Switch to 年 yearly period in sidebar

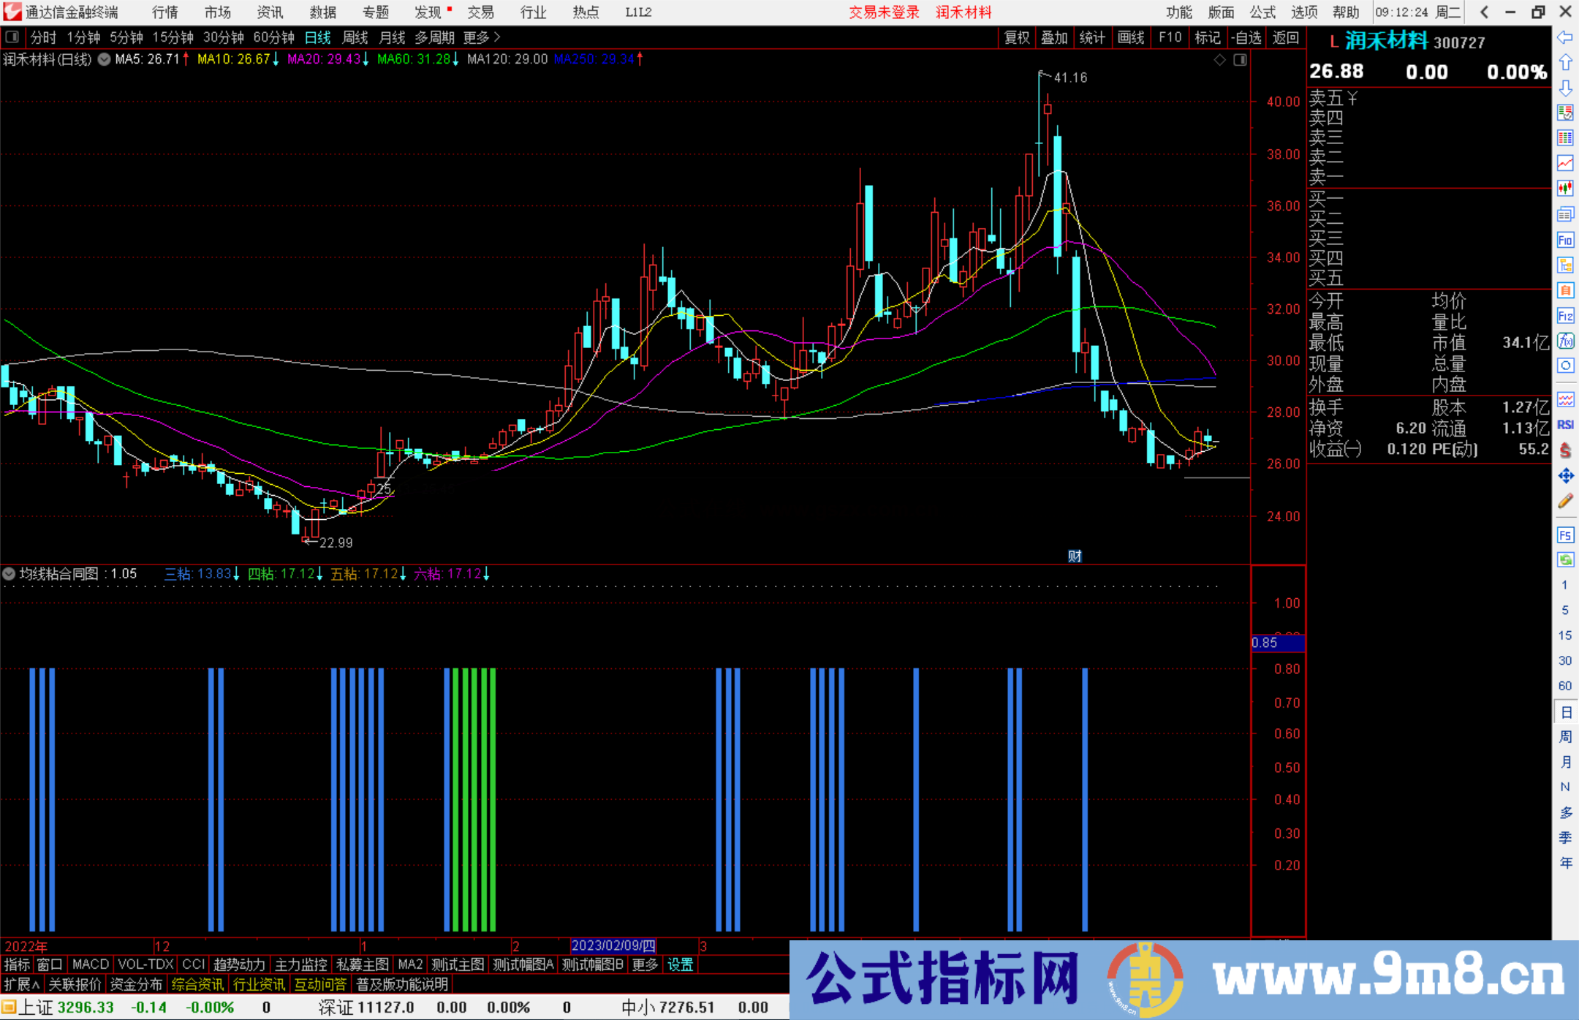(1565, 863)
